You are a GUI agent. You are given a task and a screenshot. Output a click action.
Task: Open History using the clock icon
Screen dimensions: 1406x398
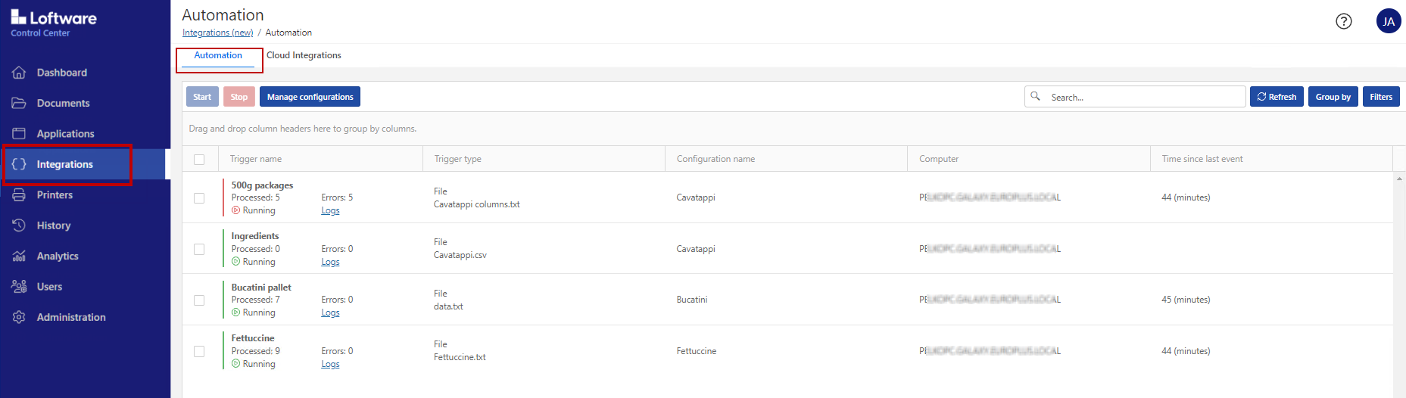click(x=19, y=225)
